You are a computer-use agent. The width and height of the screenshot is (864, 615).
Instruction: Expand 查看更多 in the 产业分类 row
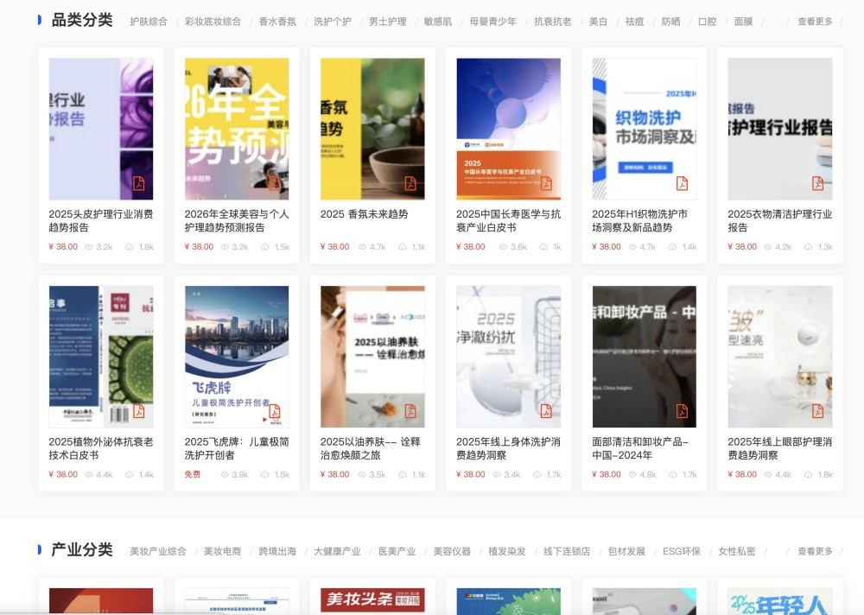815,551
